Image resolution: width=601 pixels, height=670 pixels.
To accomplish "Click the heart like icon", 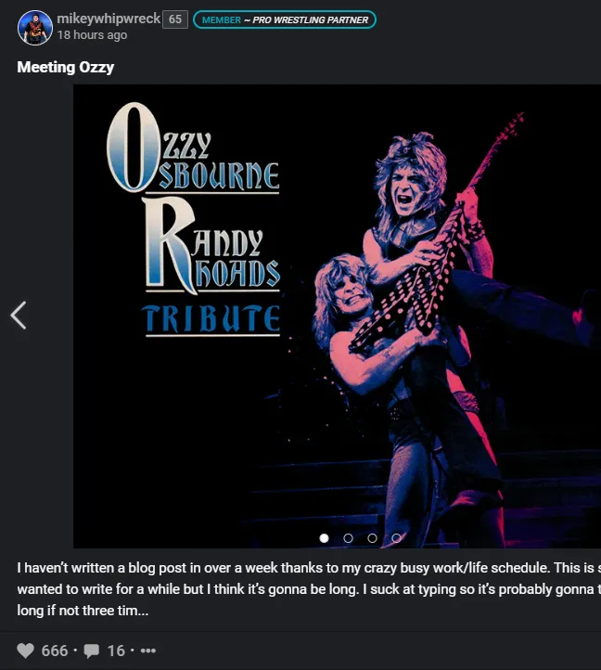I will point(25,651).
